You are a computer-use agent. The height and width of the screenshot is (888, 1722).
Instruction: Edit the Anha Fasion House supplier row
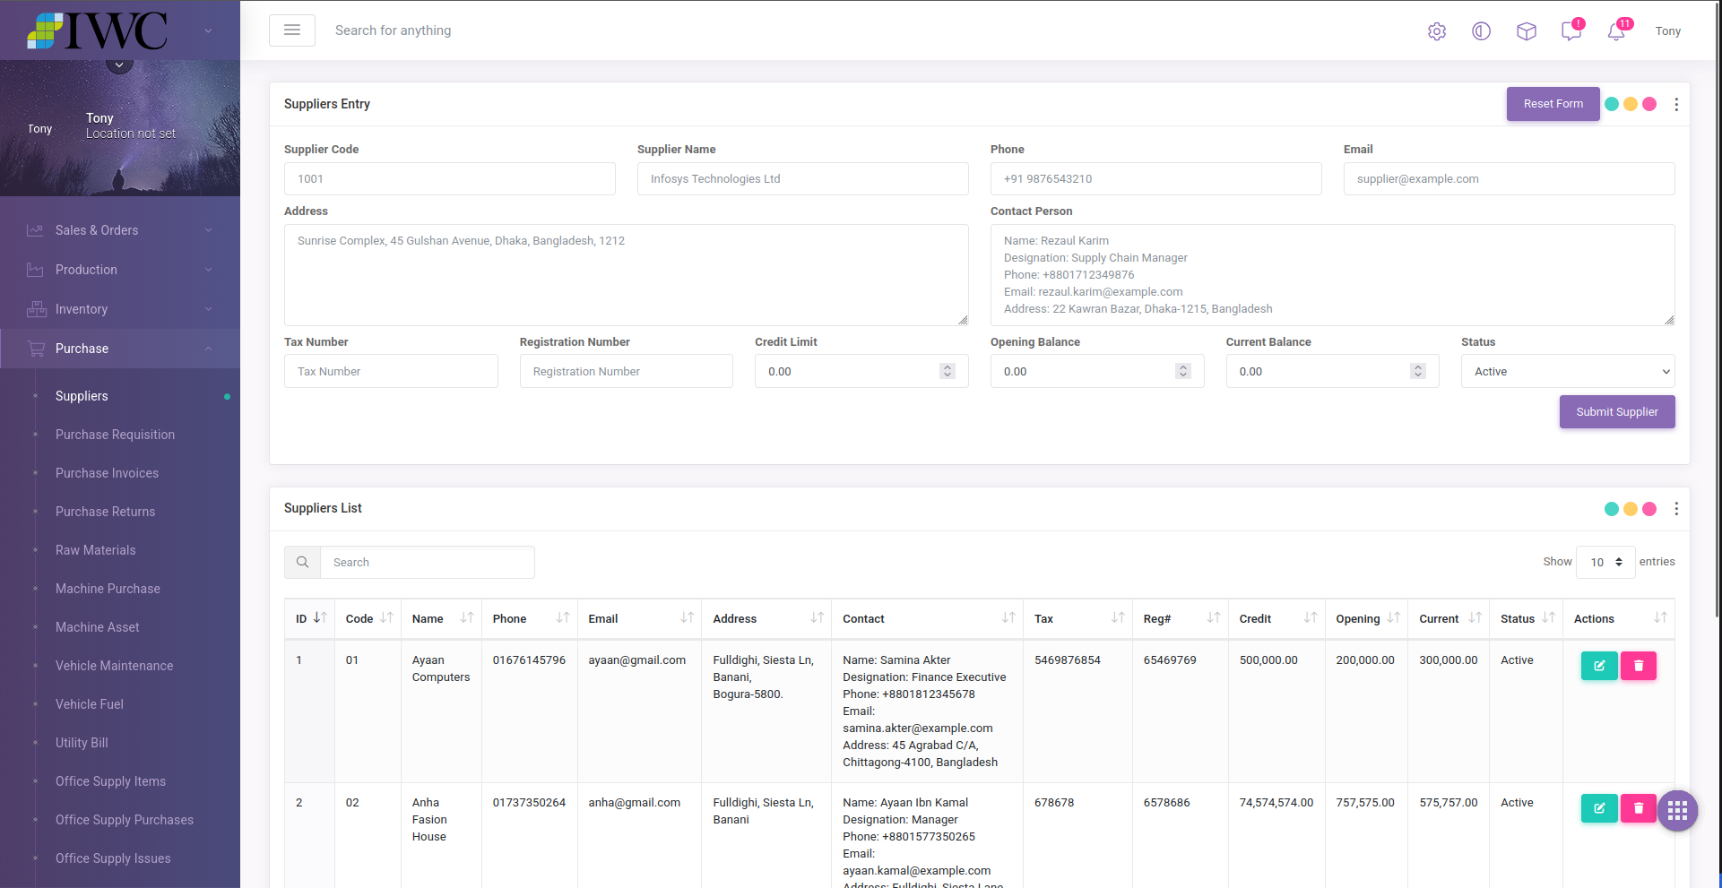point(1599,808)
